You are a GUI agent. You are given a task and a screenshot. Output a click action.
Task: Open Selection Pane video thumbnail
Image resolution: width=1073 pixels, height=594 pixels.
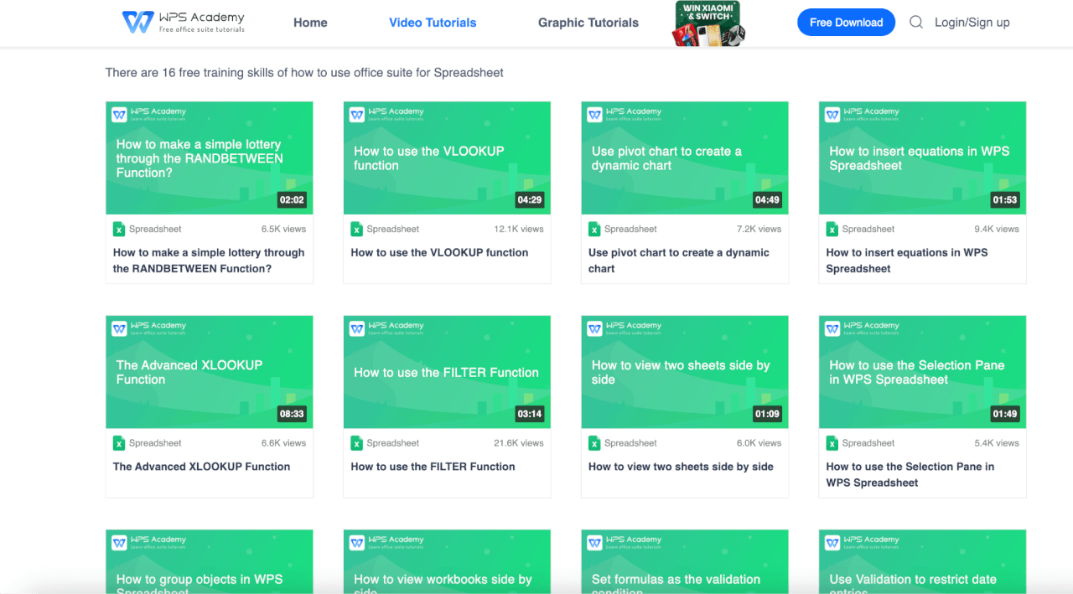tap(922, 372)
